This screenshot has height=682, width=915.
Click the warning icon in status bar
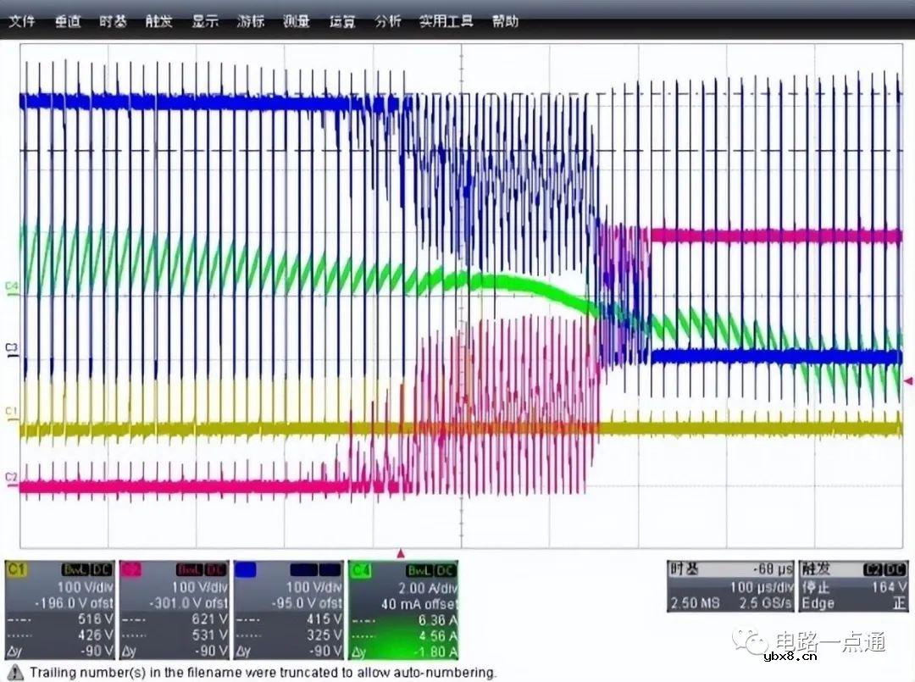(15, 673)
